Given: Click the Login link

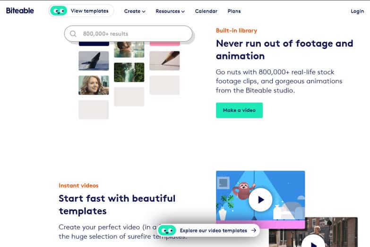Looking at the screenshot, I should point(357,11).
